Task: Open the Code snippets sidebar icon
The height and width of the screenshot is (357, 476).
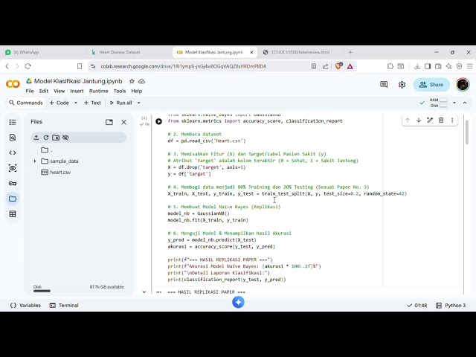Action: coord(13,152)
